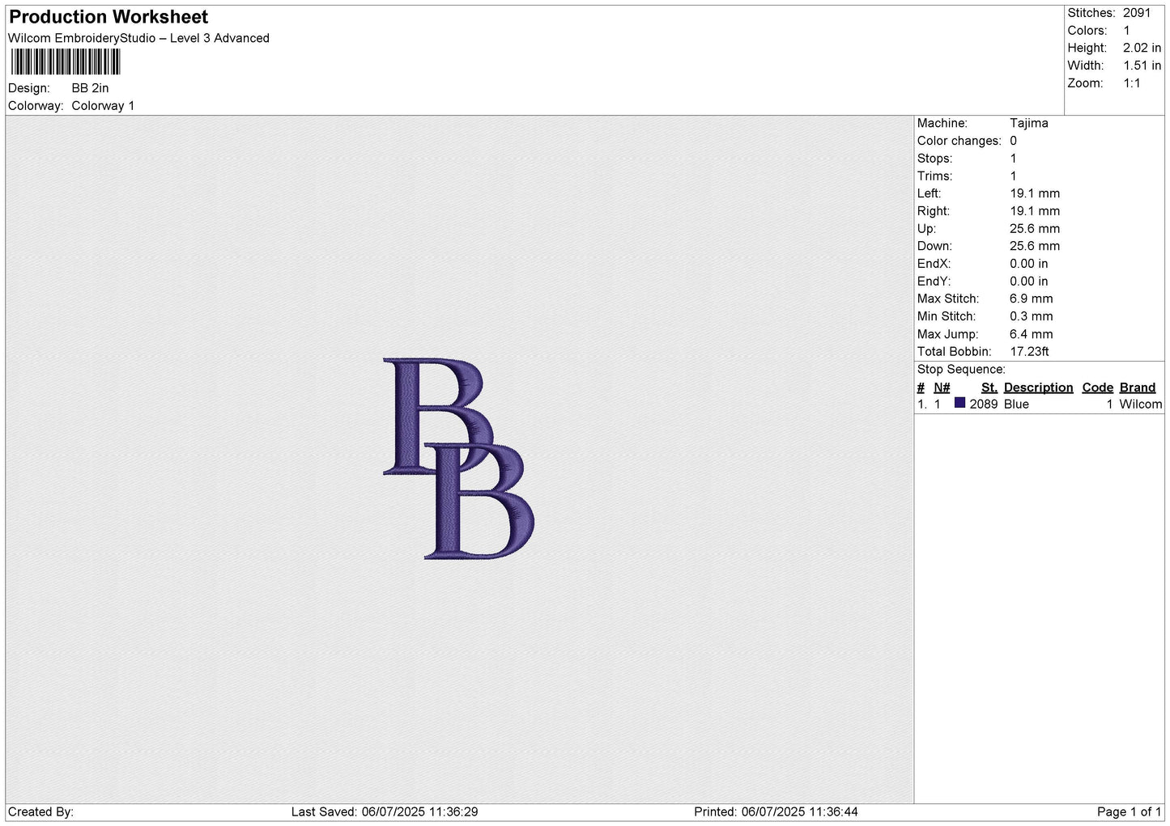Click the Machine value Tajima
The image size is (1170, 826).
(1028, 123)
